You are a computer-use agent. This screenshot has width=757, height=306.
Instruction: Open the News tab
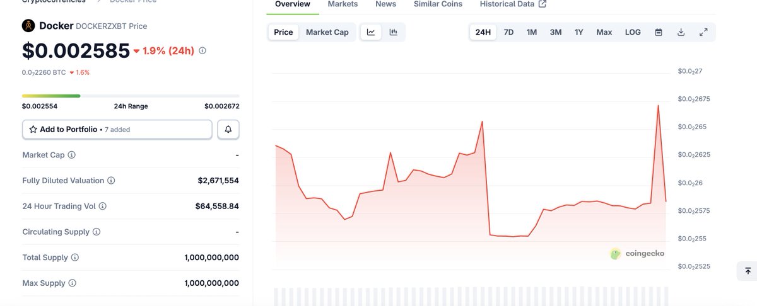(x=386, y=4)
